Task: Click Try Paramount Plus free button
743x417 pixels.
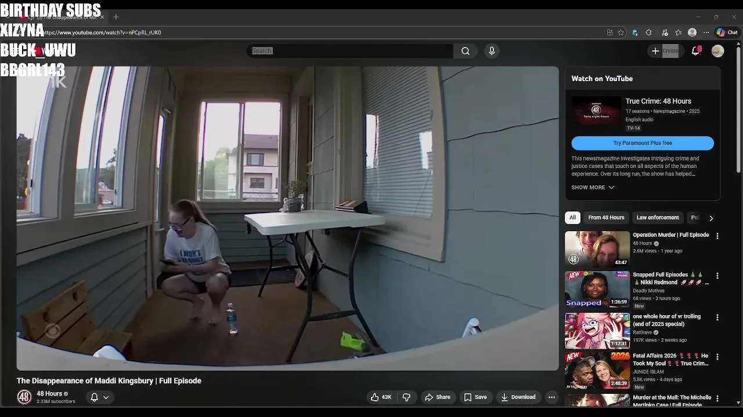Action: [643, 143]
